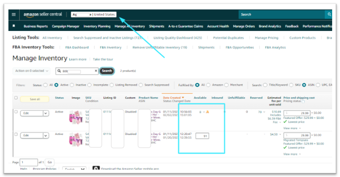340x177 pixels.
Task: Open Search Suppressed and Inactive Listings
Action: coord(108,38)
